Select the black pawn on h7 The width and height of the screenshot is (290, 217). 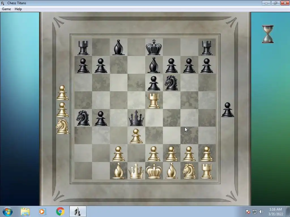pyautogui.click(x=207, y=66)
